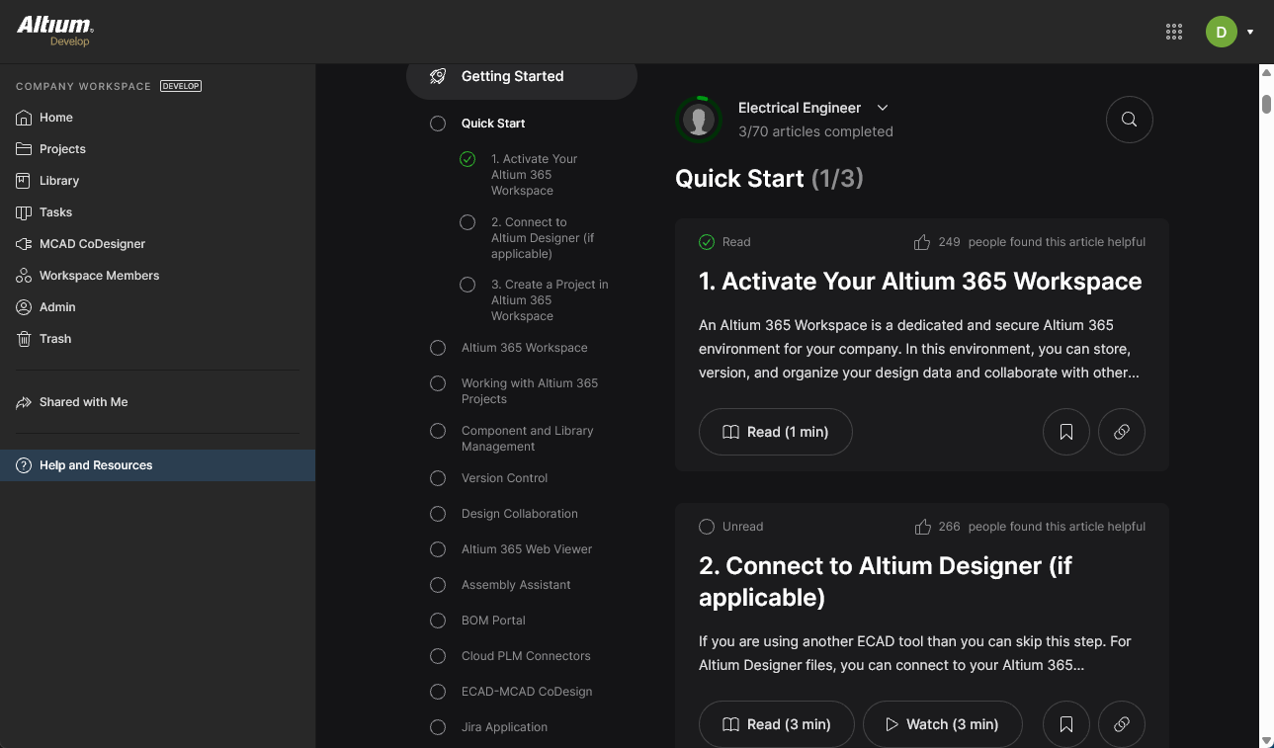Click the MCAD CoDesigner sidebar icon

point(24,244)
